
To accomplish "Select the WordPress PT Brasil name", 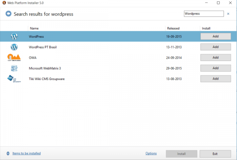I will [x=43, y=47].
